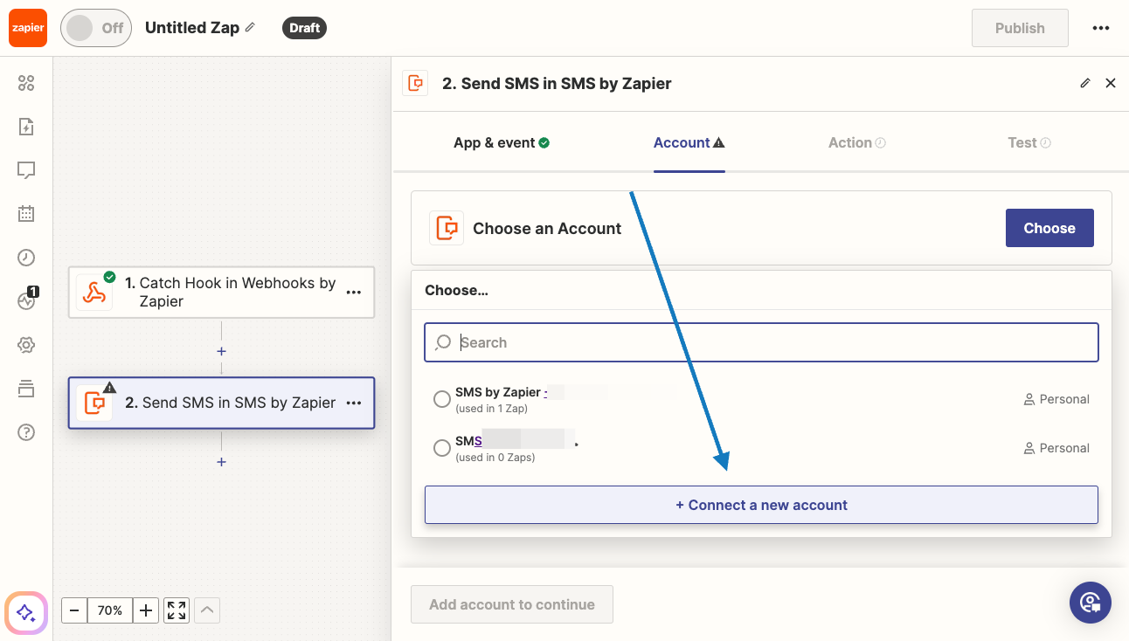This screenshot has height=641, width=1129.
Task: Click the Choose account button
Action: (x=1049, y=228)
